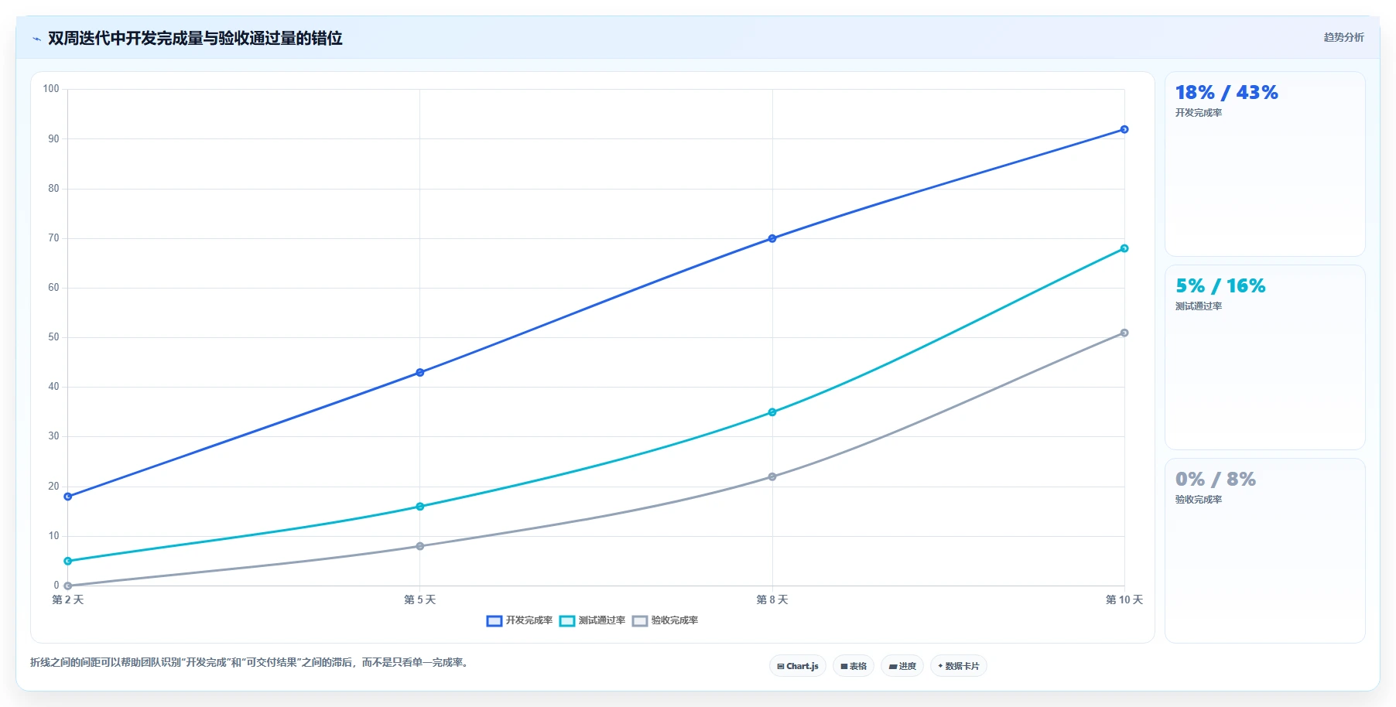Select the 数据卡片 tag button
The width and height of the screenshot is (1396, 707).
coord(959,666)
